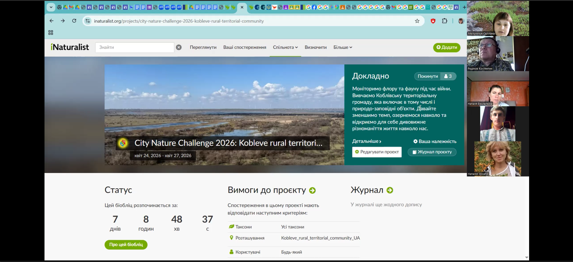Open the Журнал проєкту button
This screenshot has height=262, width=573.
point(432,152)
